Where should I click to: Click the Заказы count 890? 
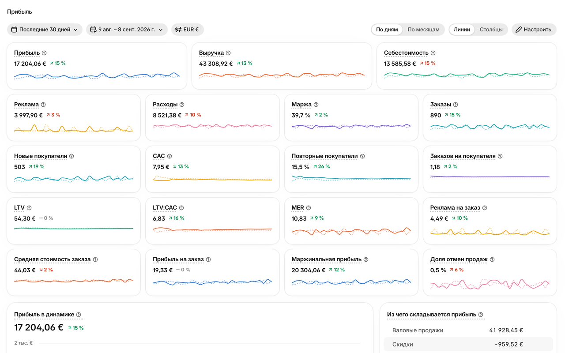pyautogui.click(x=436, y=115)
